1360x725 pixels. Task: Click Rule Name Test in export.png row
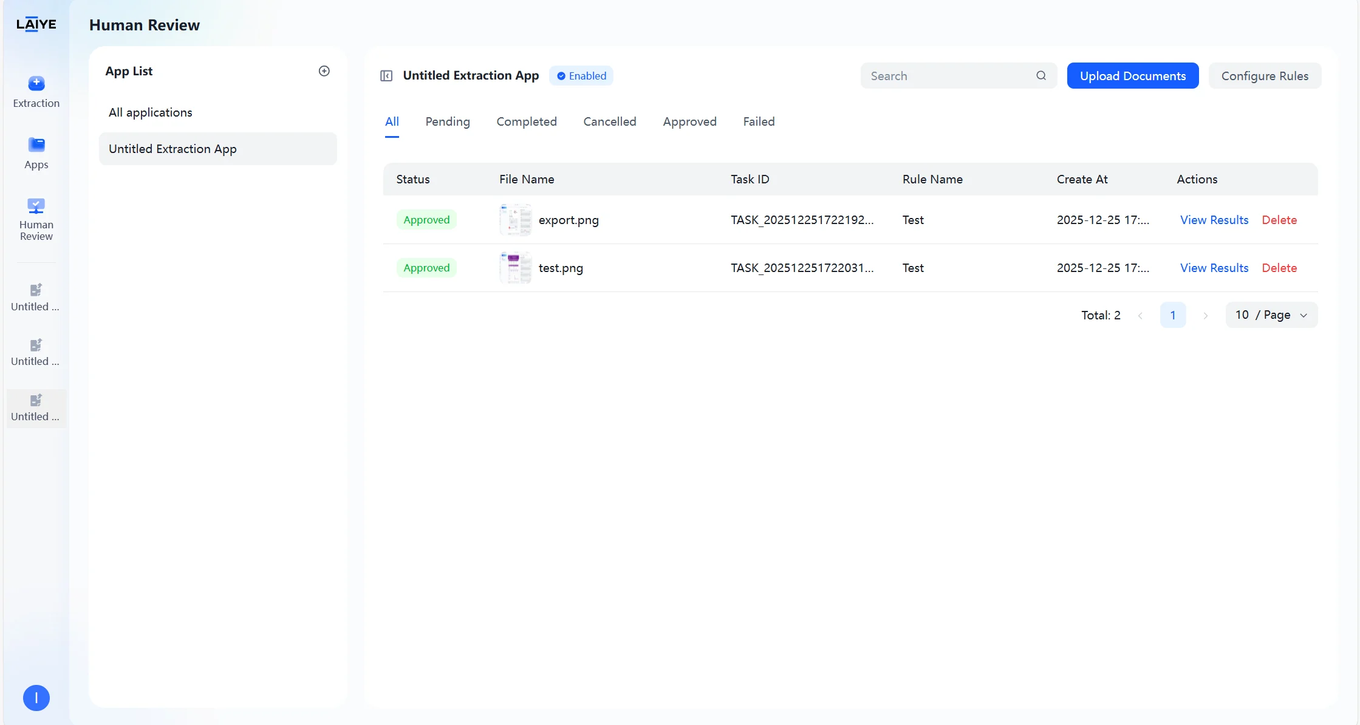[913, 220]
